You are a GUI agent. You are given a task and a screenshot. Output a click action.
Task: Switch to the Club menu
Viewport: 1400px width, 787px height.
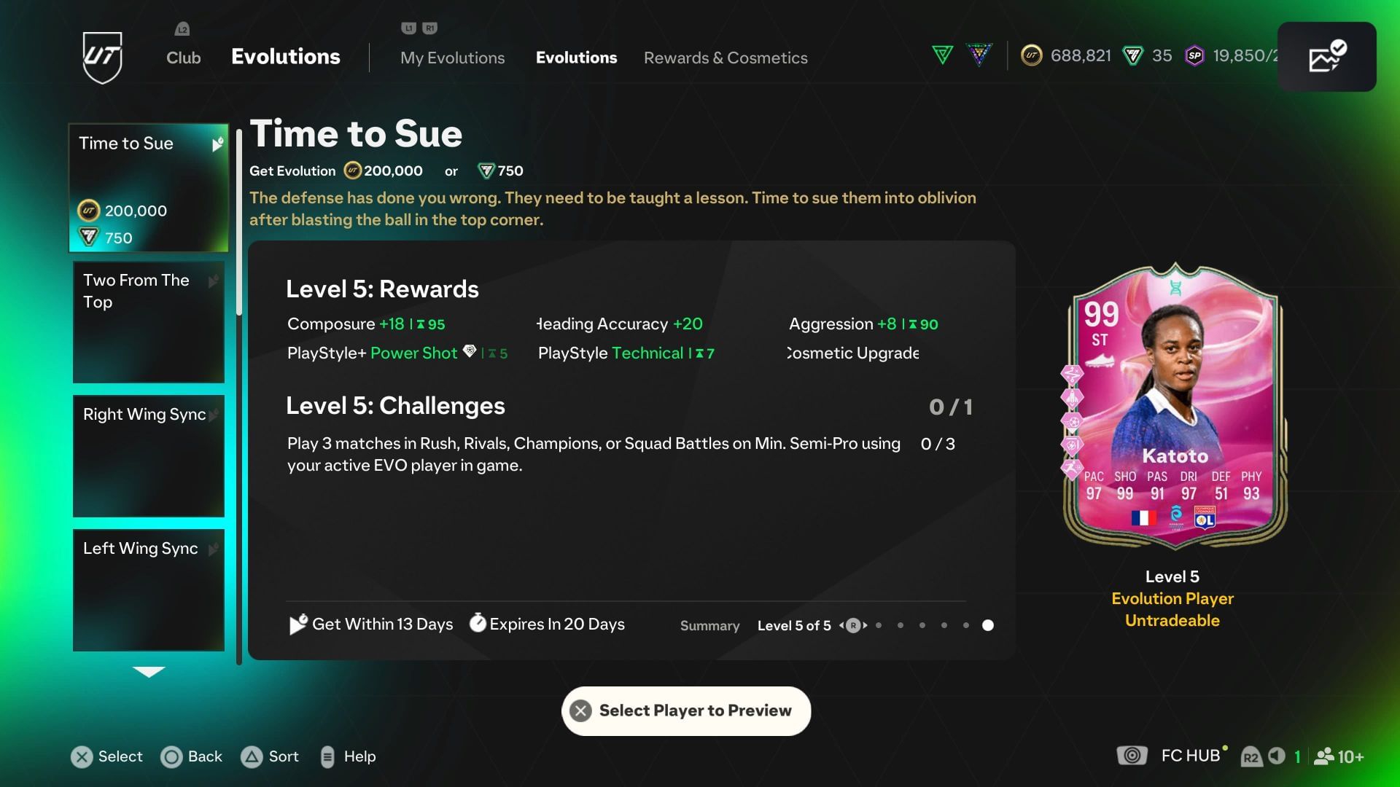(x=183, y=58)
